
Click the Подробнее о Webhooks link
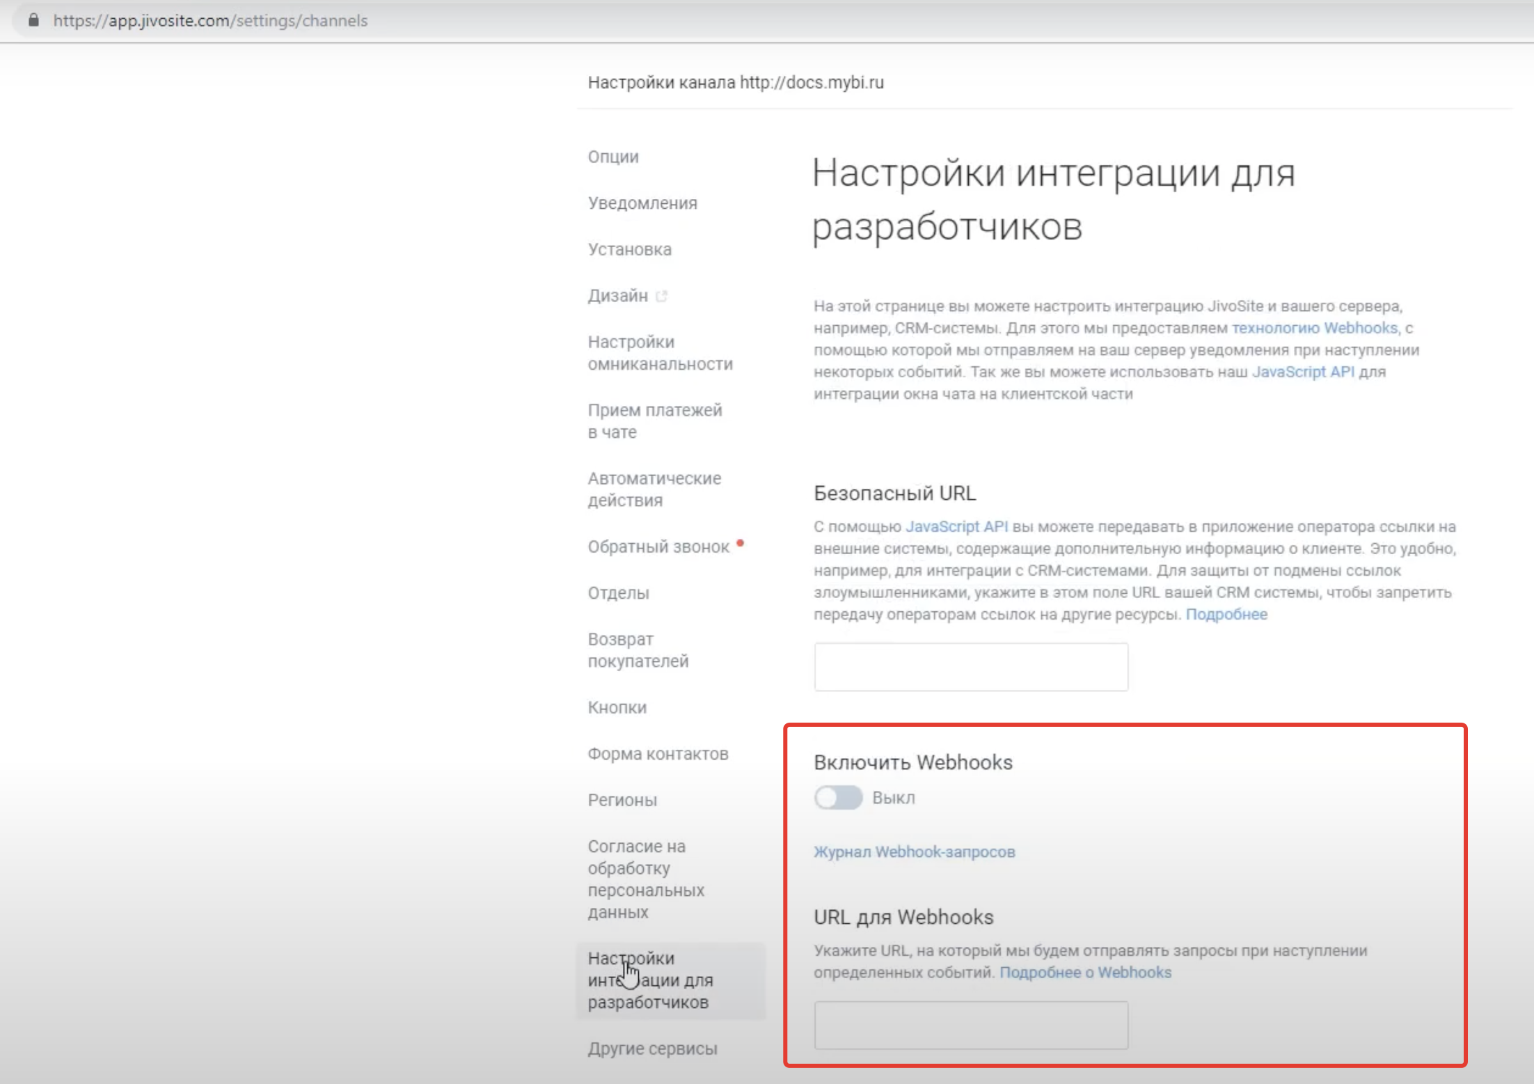tap(1085, 973)
